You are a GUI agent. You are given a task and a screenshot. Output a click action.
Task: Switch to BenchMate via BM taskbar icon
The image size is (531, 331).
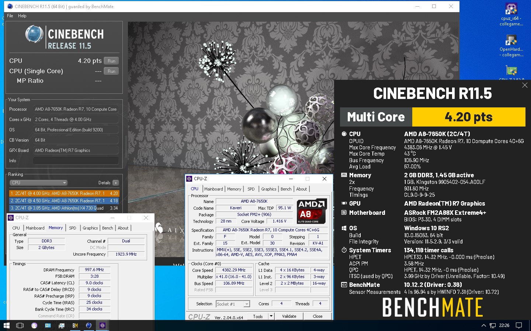[x=75, y=325]
